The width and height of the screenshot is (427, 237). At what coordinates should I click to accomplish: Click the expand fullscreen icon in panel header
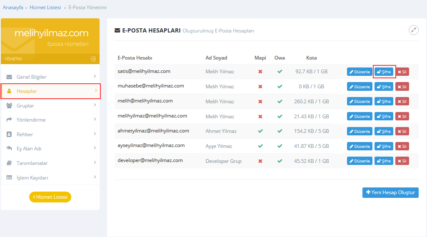pos(413,30)
